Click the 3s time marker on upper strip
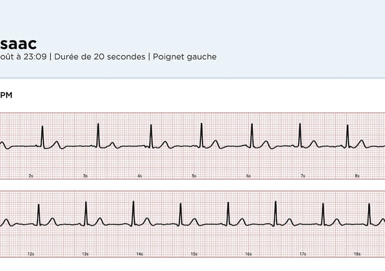Screen dimensions: 385x271 (85, 176)
